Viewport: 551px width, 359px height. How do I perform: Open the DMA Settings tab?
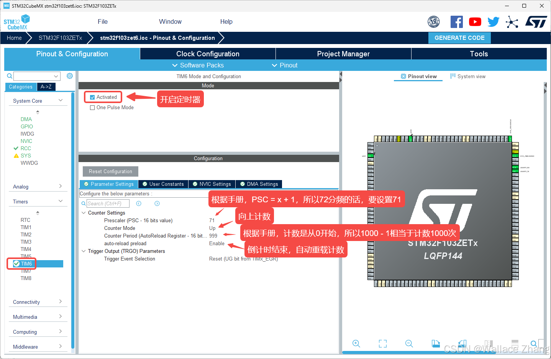[x=259, y=184]
